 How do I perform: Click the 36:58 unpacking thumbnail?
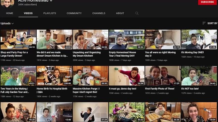91,39
